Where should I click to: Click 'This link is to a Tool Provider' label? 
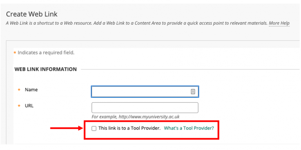pyautogui.click(x=129, y=128)
